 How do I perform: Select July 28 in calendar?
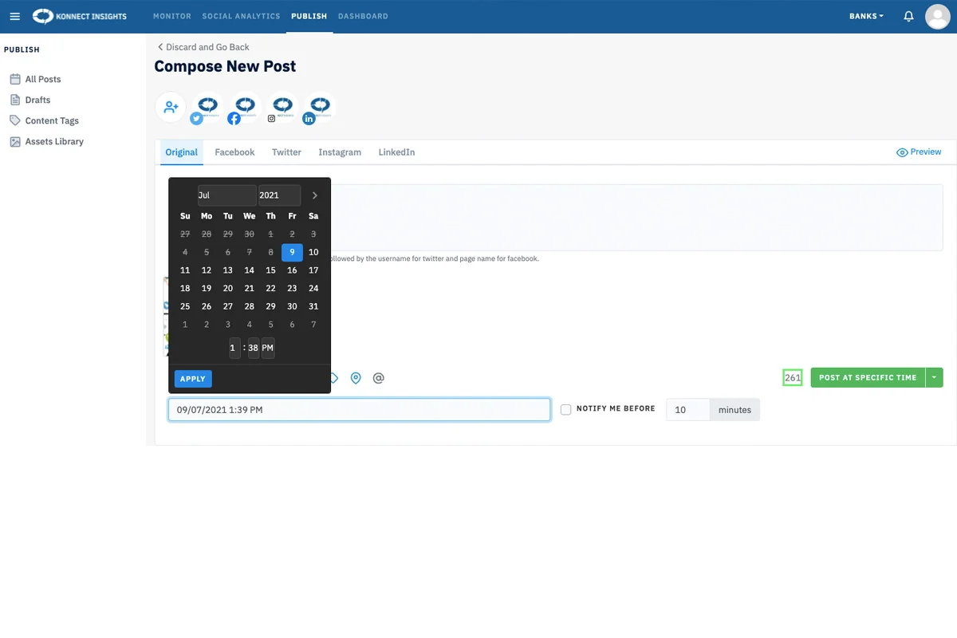pos(250,307)
